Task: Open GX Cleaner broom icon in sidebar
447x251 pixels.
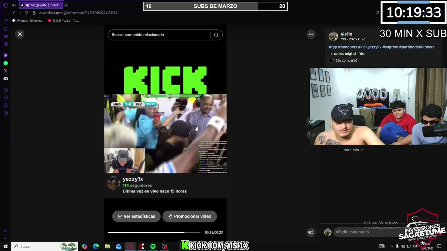Action: click(x=6, y=29)
